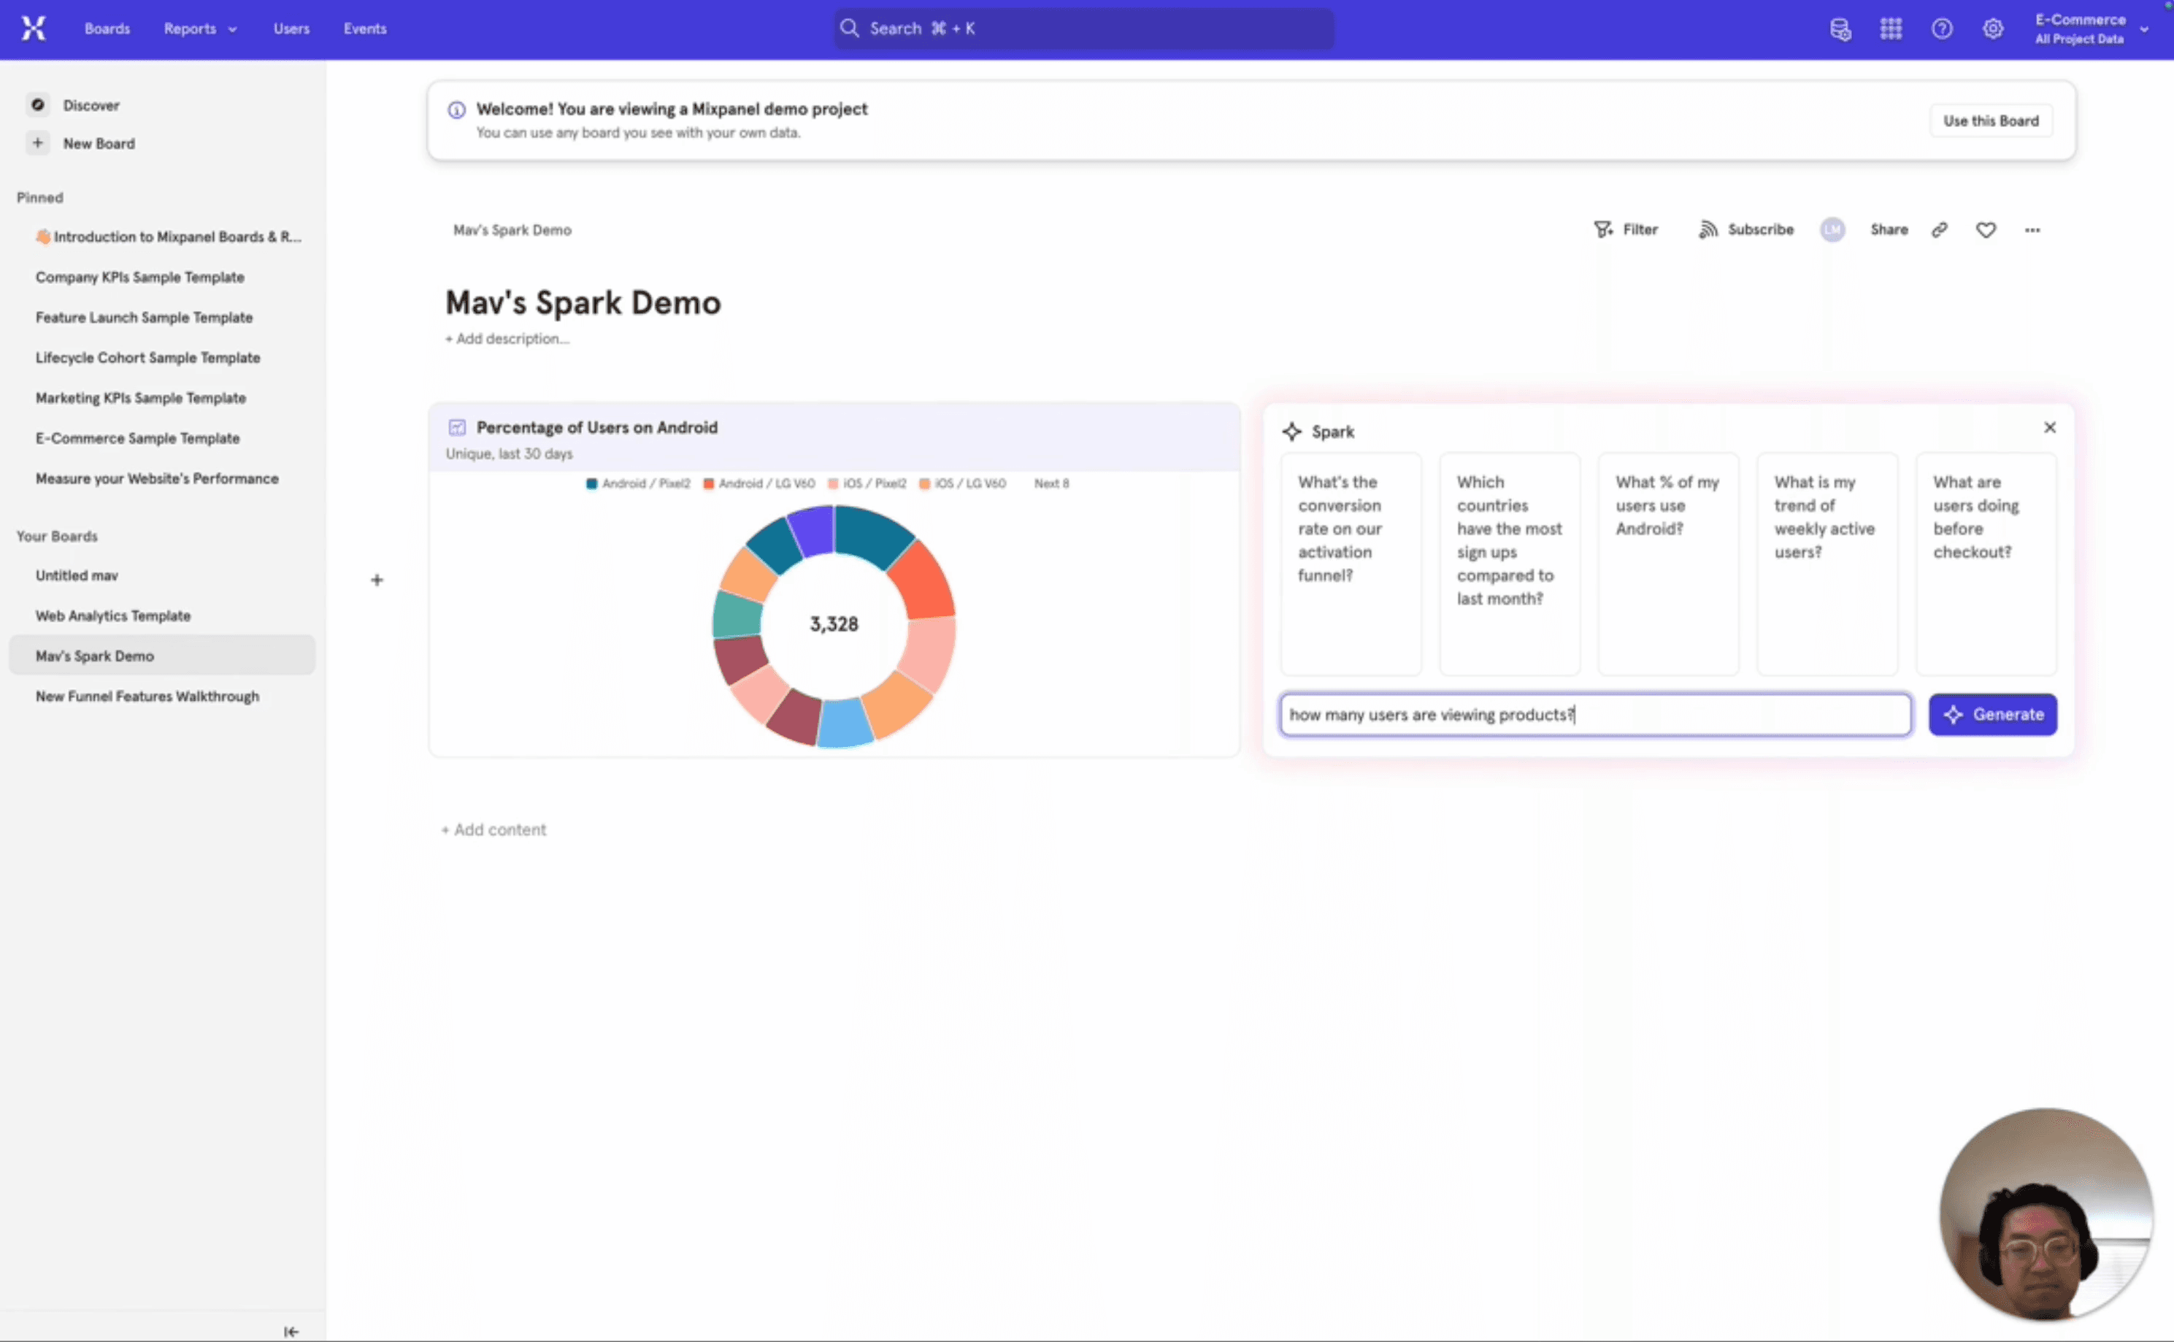The width and height of the screenshot is (2174, 1342).
Task: Collapse the left sidebar
Action: click(291, 1330)
